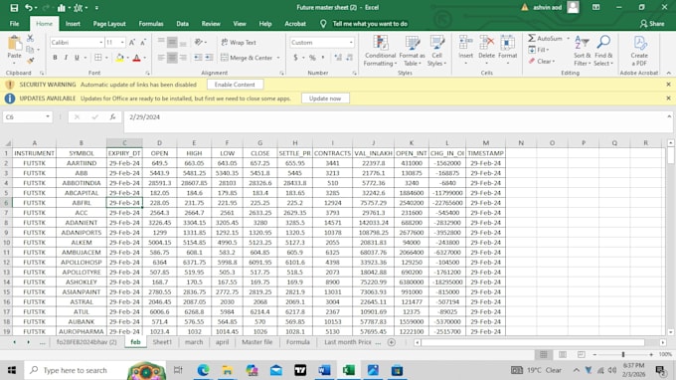Open the font size dropdown
Viewport: 676px width, 380px height.
[x=122, y=42]
